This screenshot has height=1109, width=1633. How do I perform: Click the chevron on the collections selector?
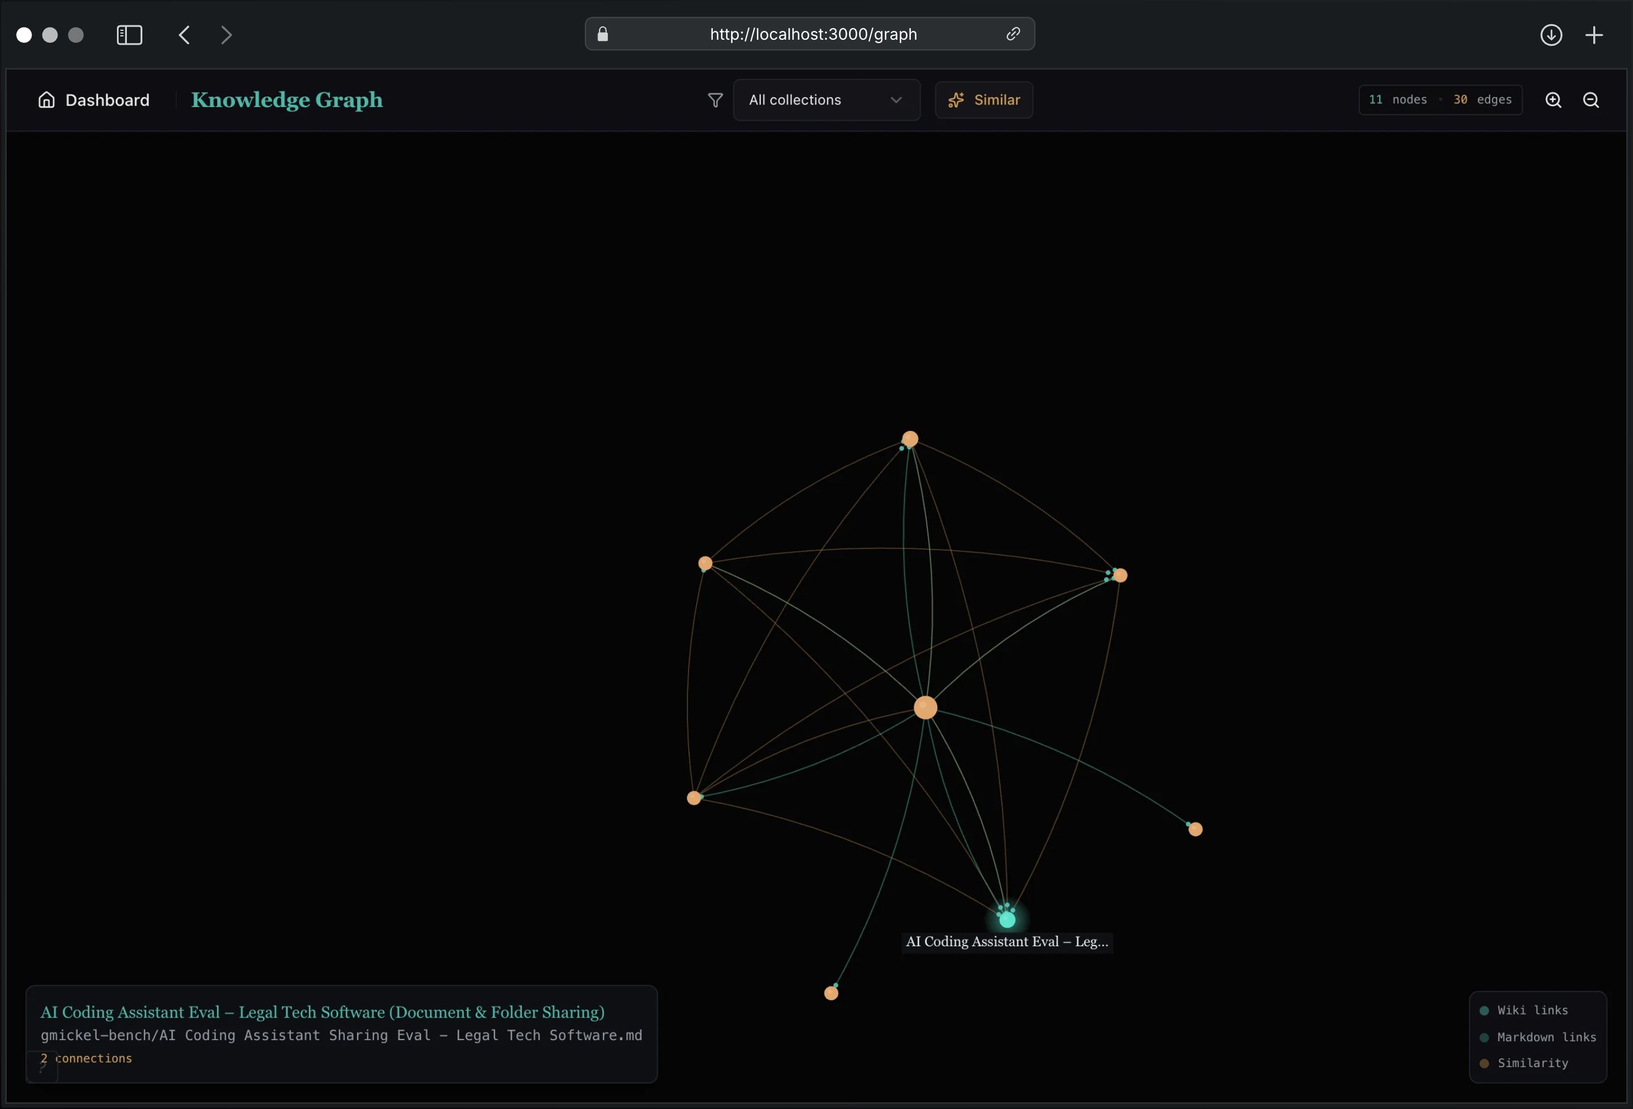[896, 100]
